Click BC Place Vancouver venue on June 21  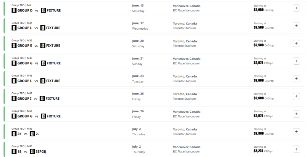pyautogui.click(x=186, y=63)
